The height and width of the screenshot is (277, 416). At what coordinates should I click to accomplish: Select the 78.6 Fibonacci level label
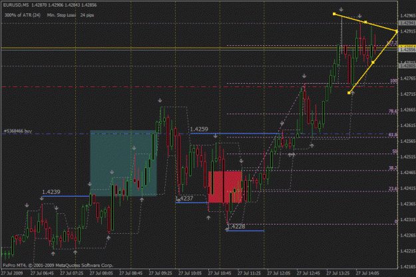click(393, 111)
